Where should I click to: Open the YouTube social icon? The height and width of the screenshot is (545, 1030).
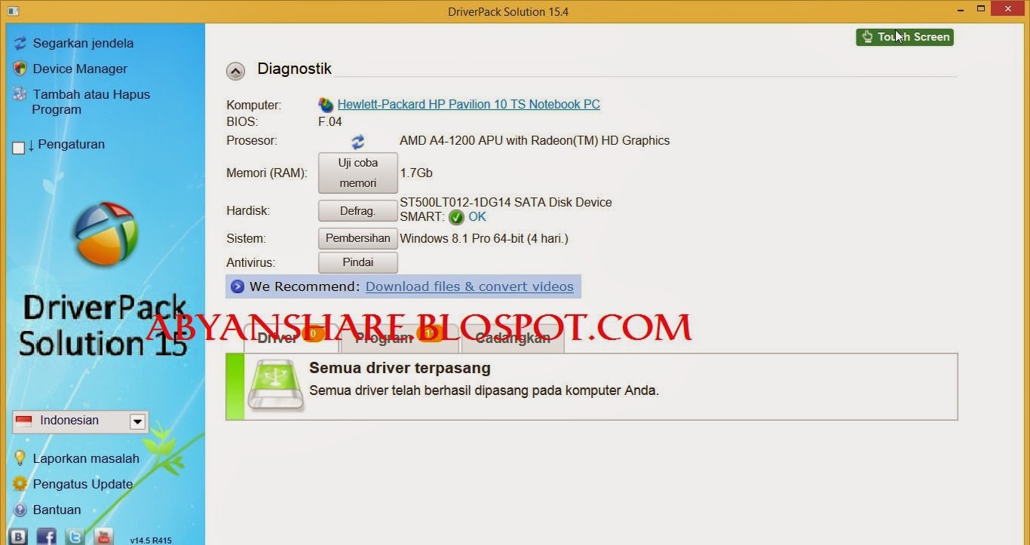click(103, 536)
